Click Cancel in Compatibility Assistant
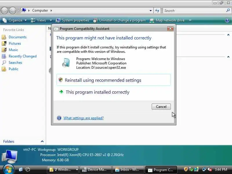232x174 pixels. pyautogui.click(x=161, y=107)
